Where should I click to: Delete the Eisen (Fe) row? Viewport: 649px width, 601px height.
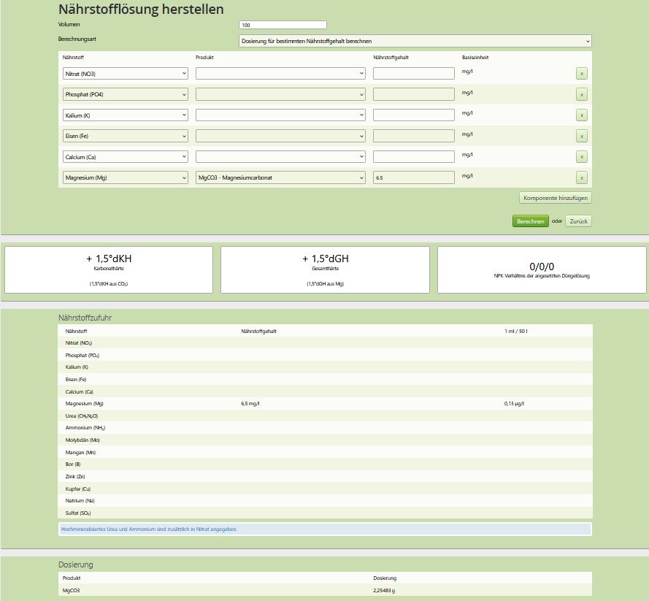point(581,136)
